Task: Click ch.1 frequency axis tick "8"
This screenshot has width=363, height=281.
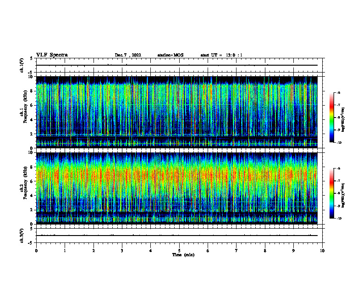Action: tap(32, 91)
